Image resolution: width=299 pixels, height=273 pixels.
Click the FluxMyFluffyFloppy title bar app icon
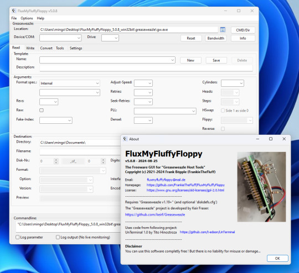tap(13, 11)
